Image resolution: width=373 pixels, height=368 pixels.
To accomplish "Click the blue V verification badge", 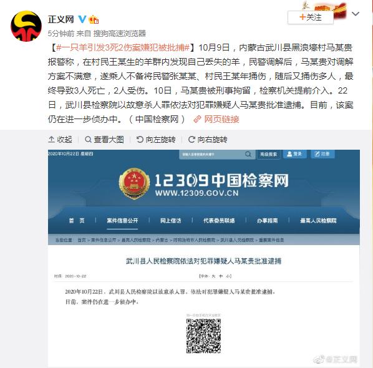I will coord(82,19).
